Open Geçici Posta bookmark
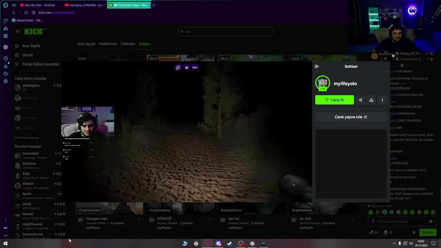 click(x=28, y=20)
